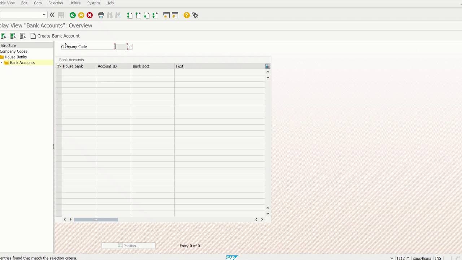Click the greyed Save diskette icon
The height and width of the screenshot is (260, 462).
click(x=61, y=15)
